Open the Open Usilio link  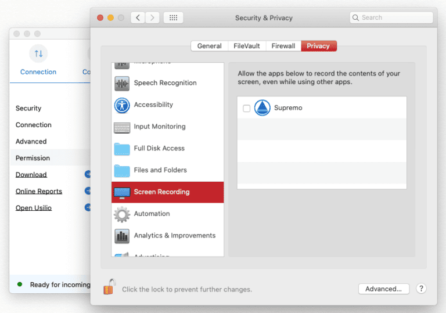click(x=34, y=208)
